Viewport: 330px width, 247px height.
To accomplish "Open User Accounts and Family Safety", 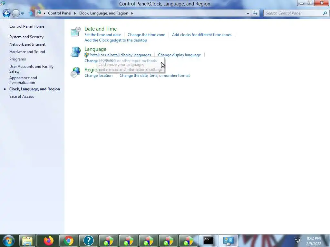I will pyautogui.click(x=31, y=69).
